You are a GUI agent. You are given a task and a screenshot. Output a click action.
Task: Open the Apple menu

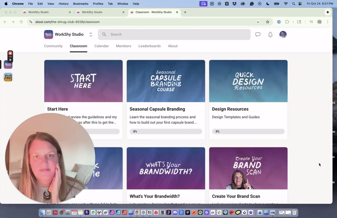(6, 4)
